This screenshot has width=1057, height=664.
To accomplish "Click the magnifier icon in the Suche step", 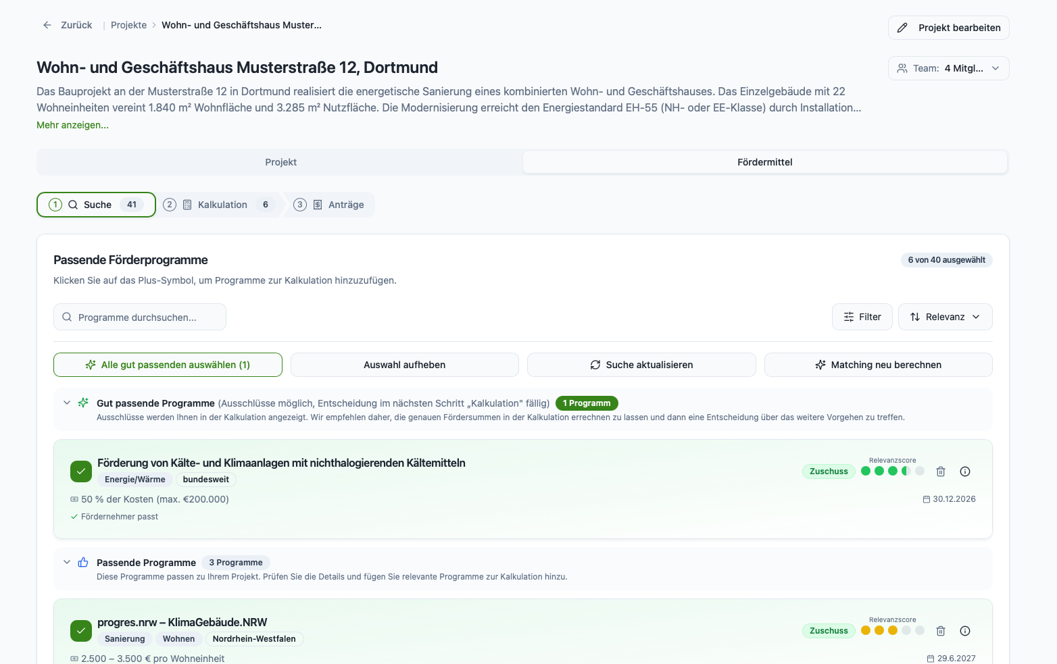I will tap(73, 205).
